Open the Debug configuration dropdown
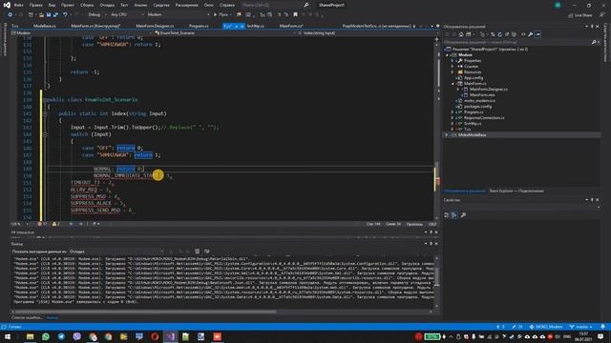The width and height of the screenshot is (611, 343). pyautogui.click(x=96, y=15)
